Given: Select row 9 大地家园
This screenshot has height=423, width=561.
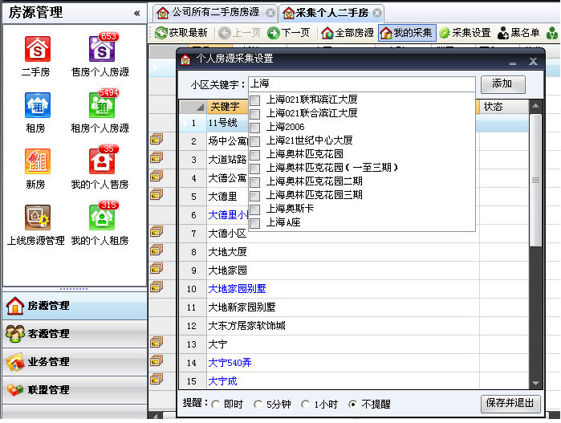Looking at the screenshot, I should 228,270.
